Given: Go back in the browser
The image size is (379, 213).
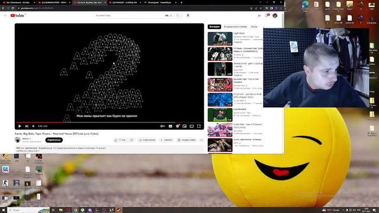Looking at the screenshot, I should pos(3,8).
